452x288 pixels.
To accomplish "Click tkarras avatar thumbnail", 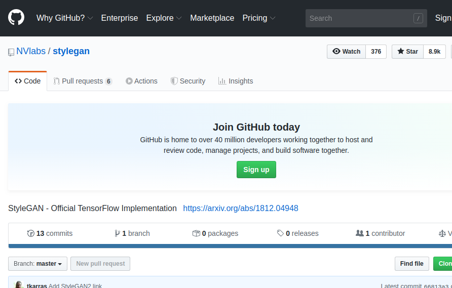I will pos(19,284).
